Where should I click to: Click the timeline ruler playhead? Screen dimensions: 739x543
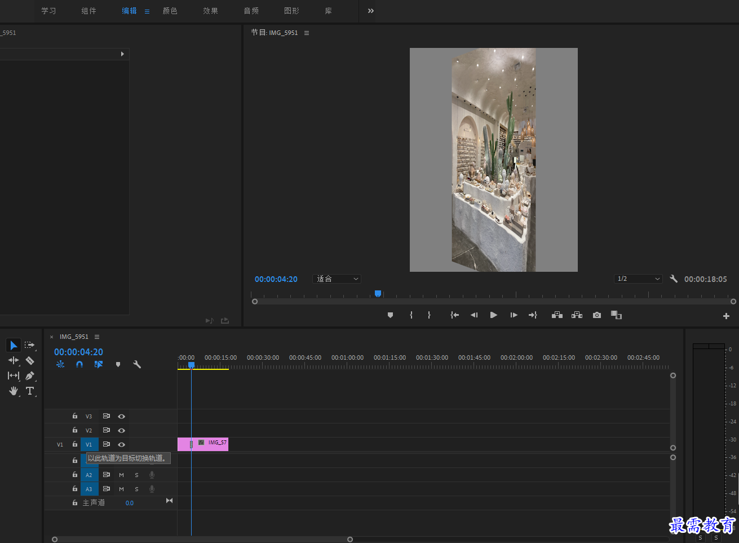coord(191,365)
